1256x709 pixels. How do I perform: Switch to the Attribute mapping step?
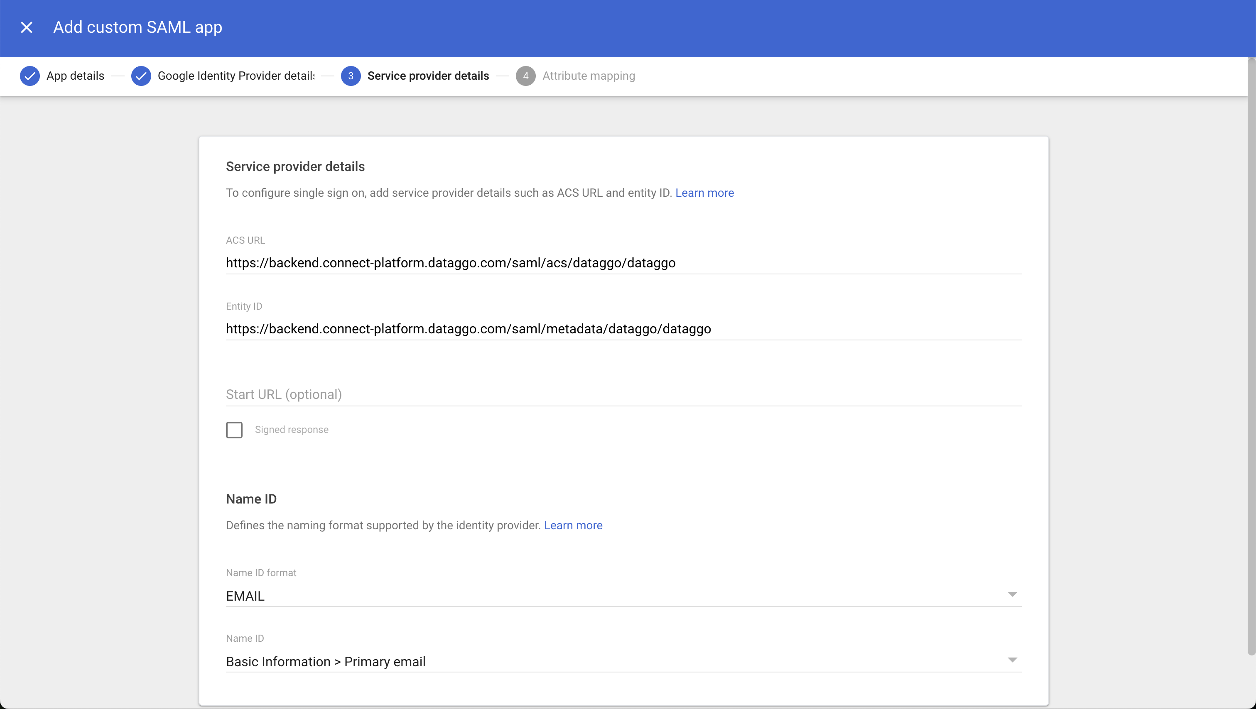pos(589,76)
